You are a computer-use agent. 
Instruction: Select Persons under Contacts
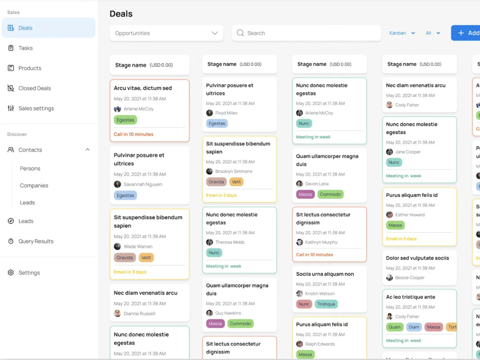click(30, 168)
